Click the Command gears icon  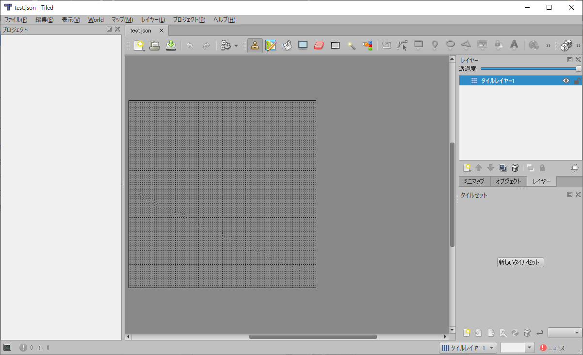(x=226, y=46)
